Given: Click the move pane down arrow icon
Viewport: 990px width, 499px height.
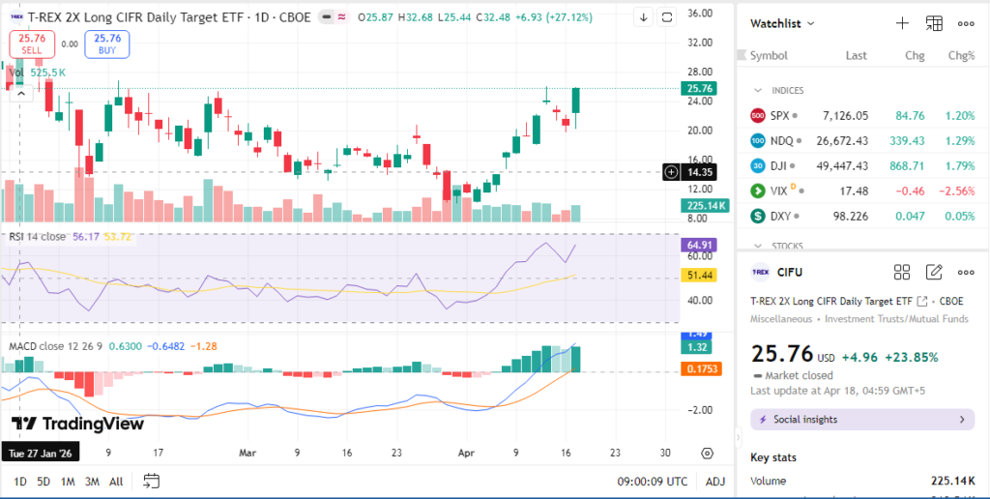Looking at the screenshot, I should [x=644, y=17].
